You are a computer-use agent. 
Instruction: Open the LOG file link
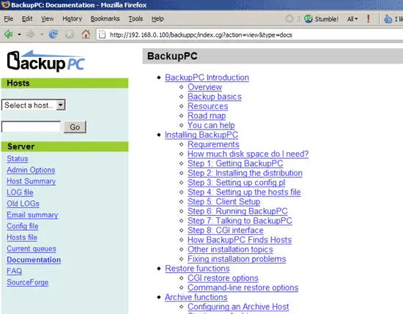(x=20, y=192)
